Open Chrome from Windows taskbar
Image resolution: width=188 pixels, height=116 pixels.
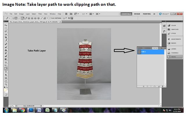point(23,110)
